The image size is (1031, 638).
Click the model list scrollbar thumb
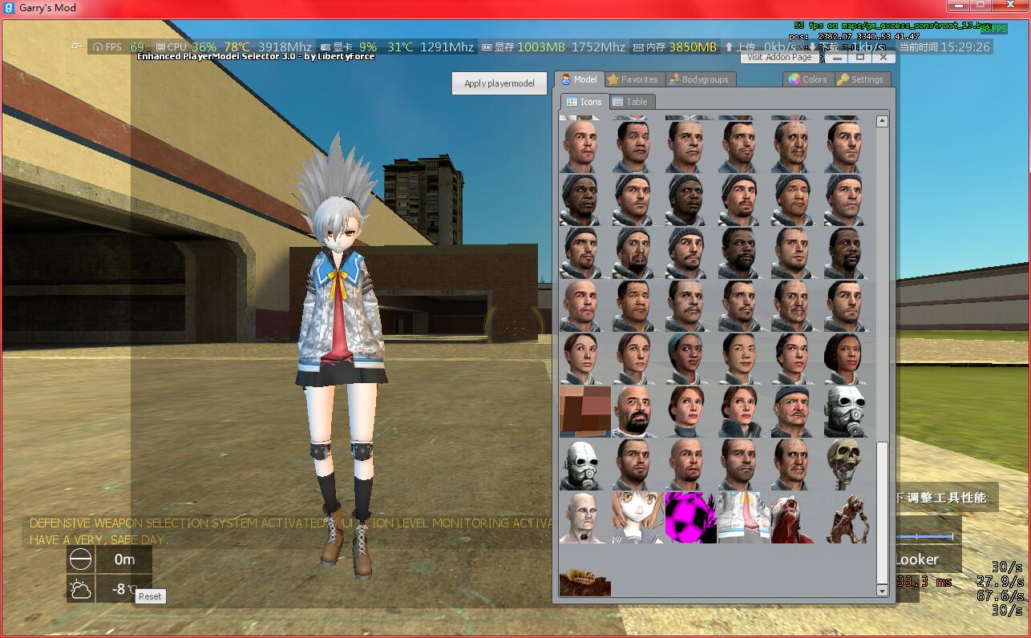882,512
